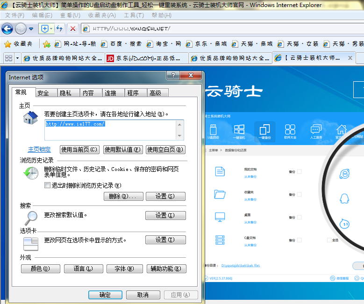The height and width of the screenshot is (304, 364).
Task: Open the 语言(L) button
Action: pyautogui.click(x=84, y=269)
